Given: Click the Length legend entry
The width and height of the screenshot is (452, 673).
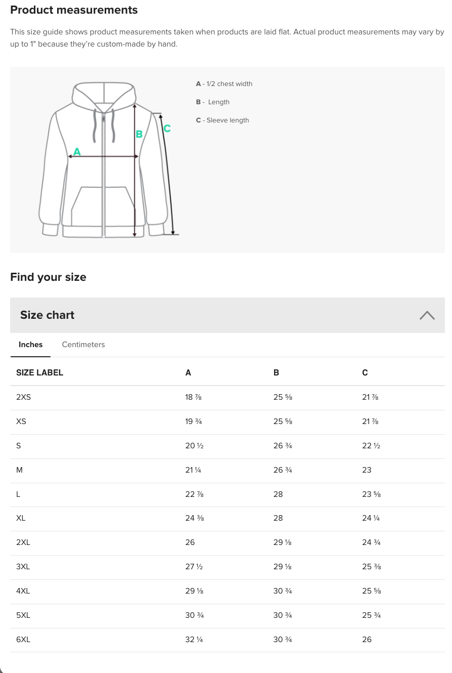Looking at the screenshot, I should [213, 102].
